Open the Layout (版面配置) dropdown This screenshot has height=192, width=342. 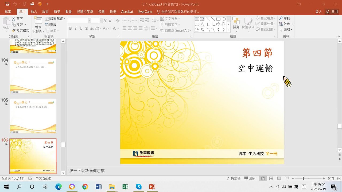click(x=55, y=19)
